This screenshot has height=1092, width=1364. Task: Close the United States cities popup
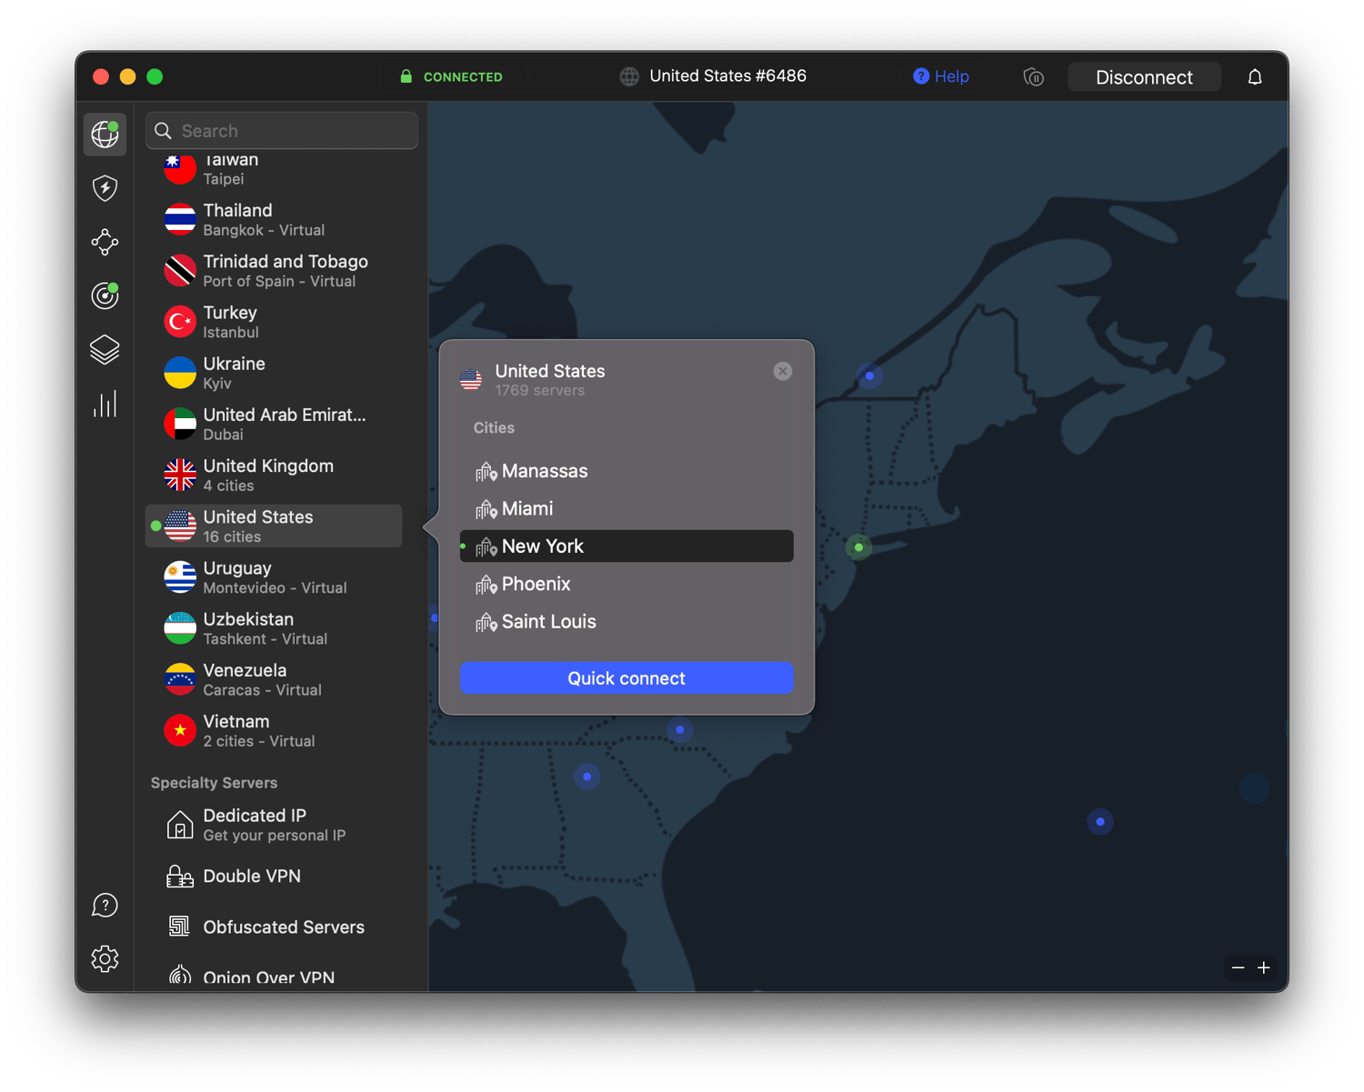click(782, 371)
